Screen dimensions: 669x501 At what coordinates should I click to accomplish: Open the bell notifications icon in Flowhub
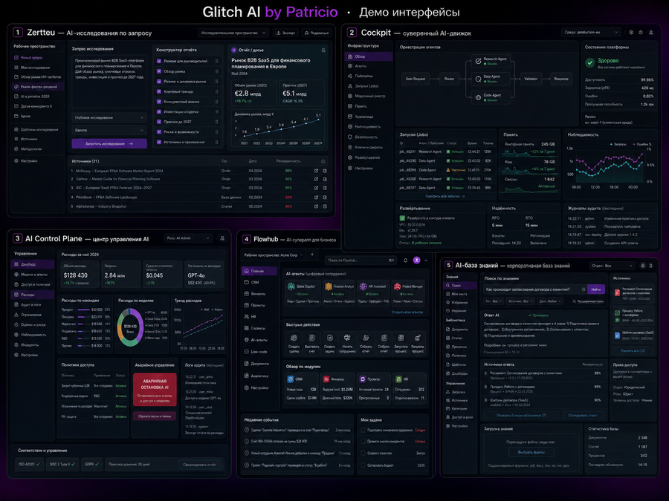[405, 260]
